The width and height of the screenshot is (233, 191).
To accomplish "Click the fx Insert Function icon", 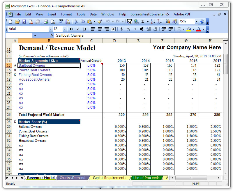I will (52, 35).
